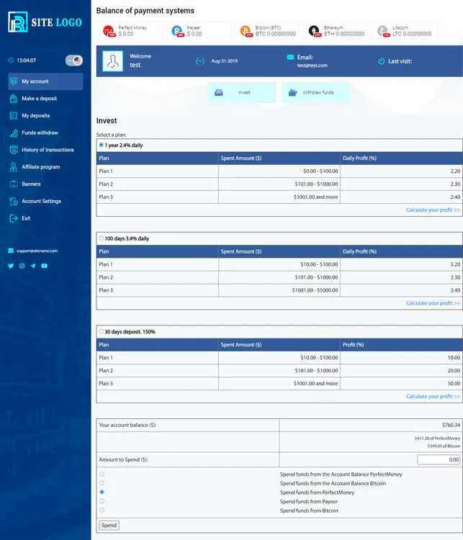Click the Withdraw funds button

(316, 92)
